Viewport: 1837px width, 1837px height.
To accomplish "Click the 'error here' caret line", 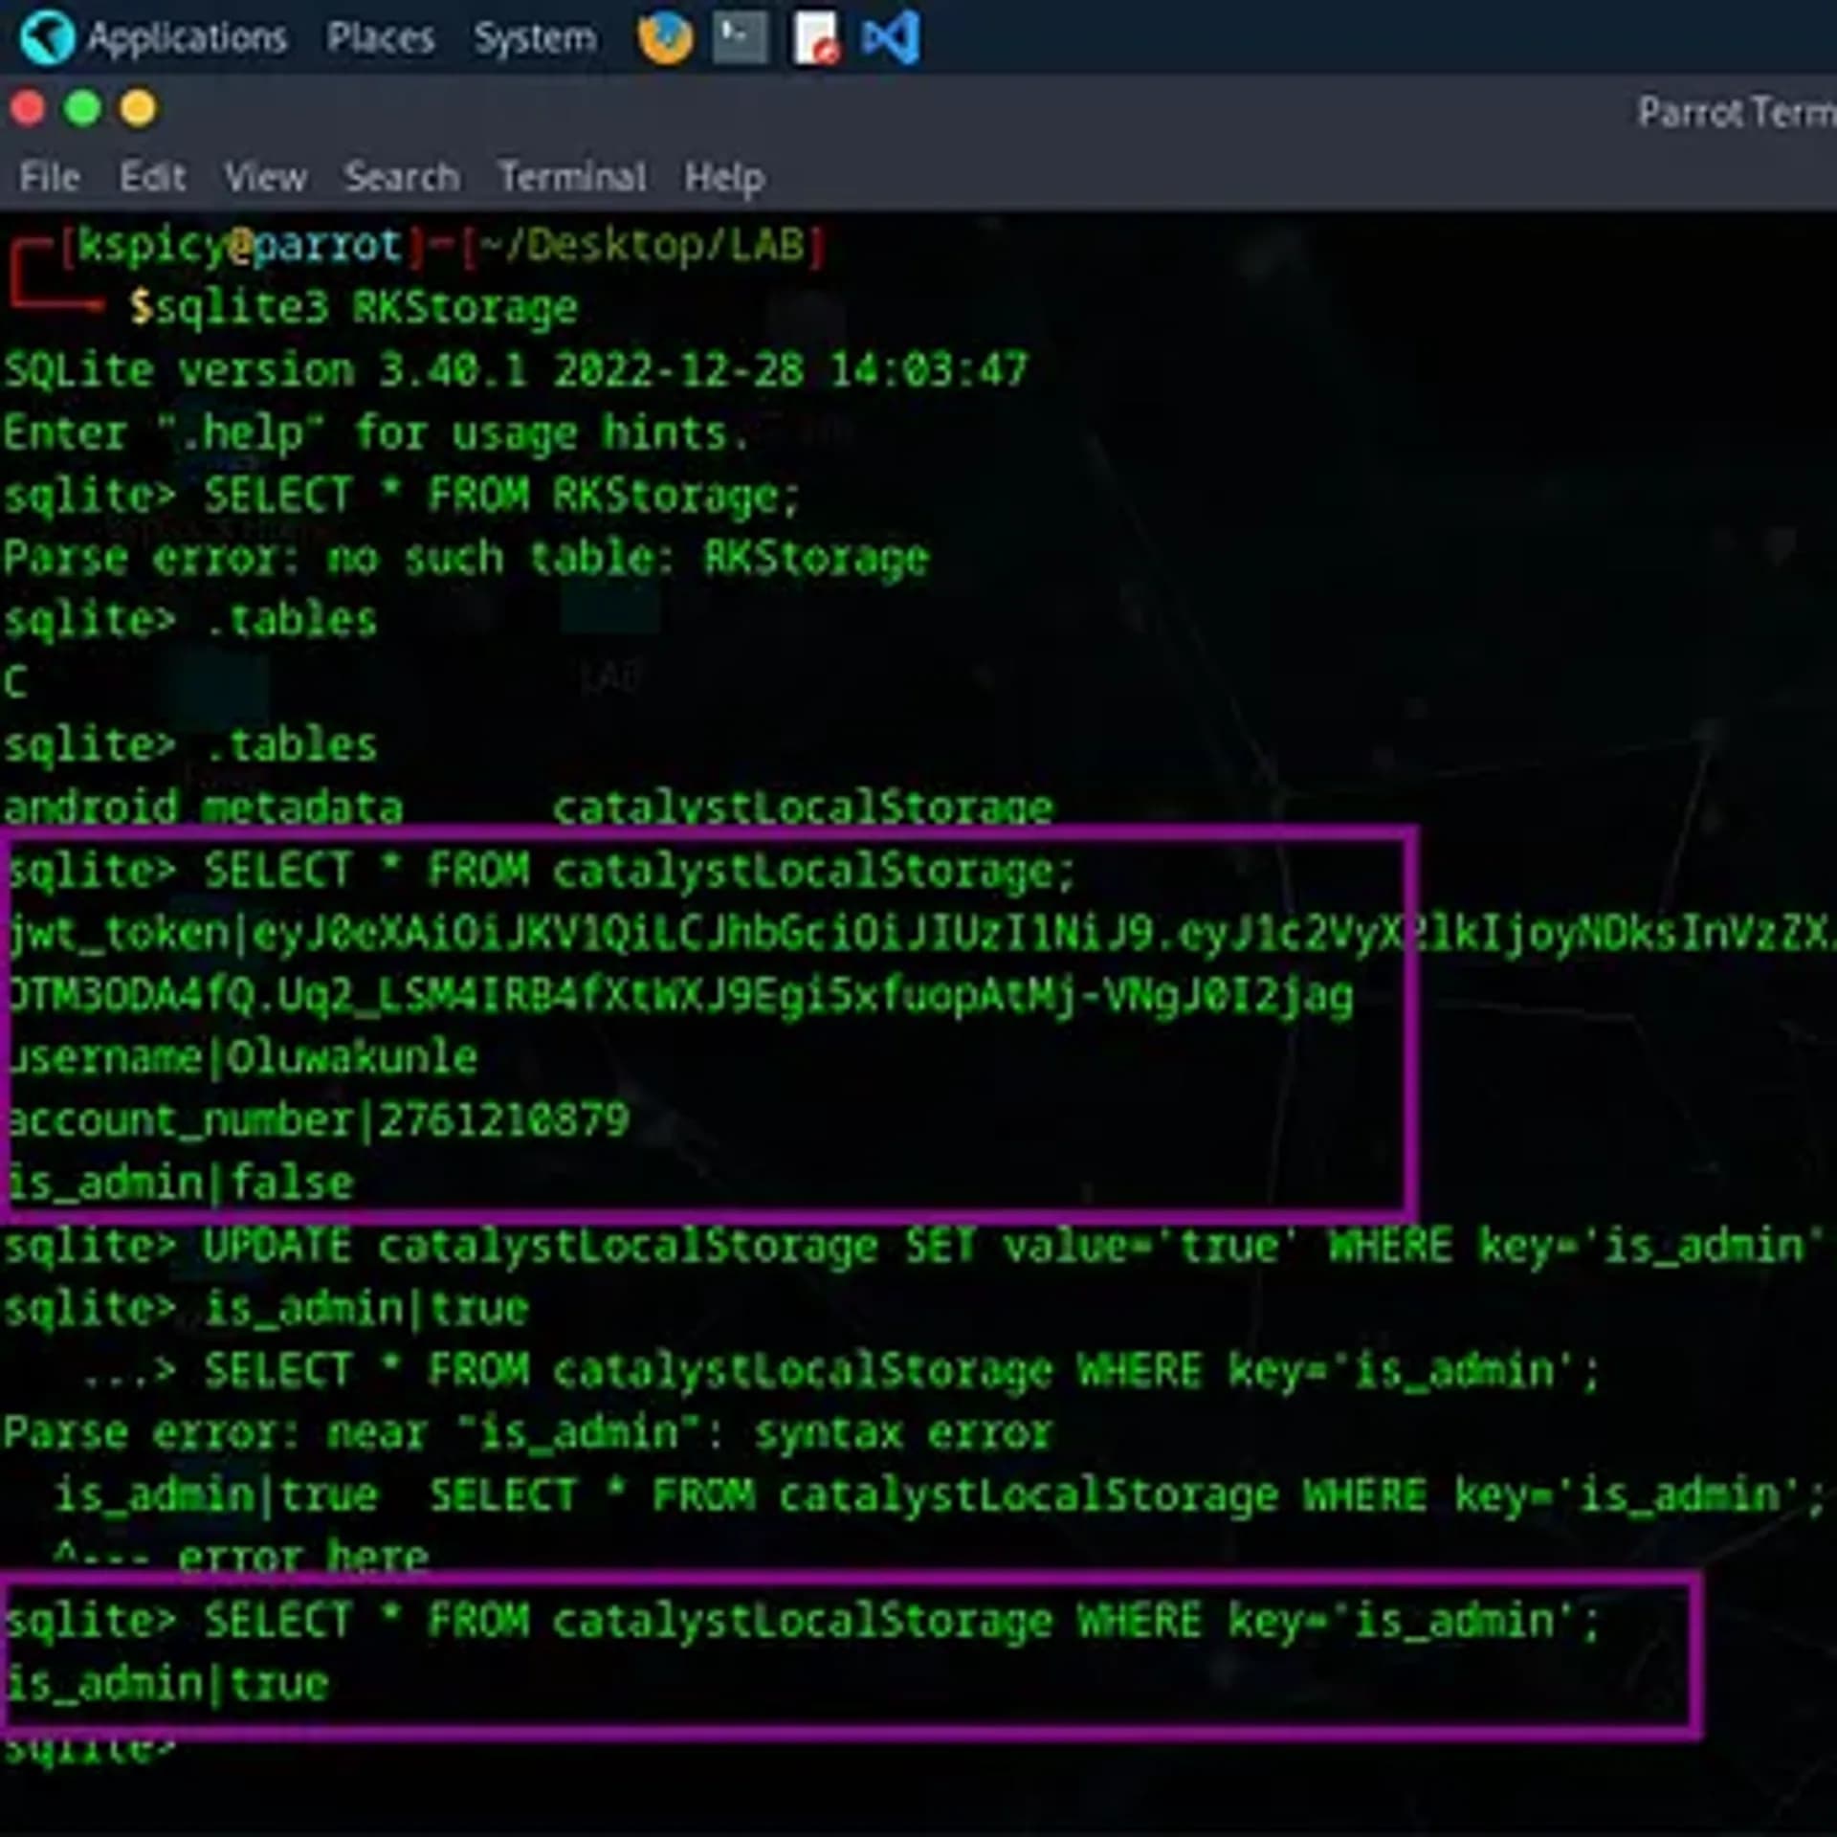I will click(x=241, y=1556).
